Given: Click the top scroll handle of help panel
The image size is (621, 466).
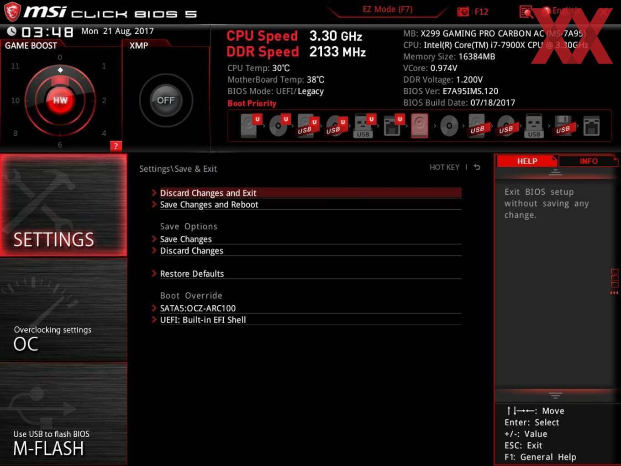Looking at the screenshot, I should point(555,172).
